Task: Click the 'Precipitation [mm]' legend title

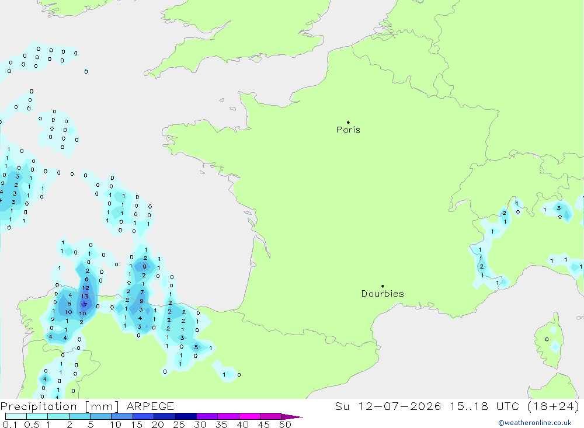Action: click(x=60, y=406)
